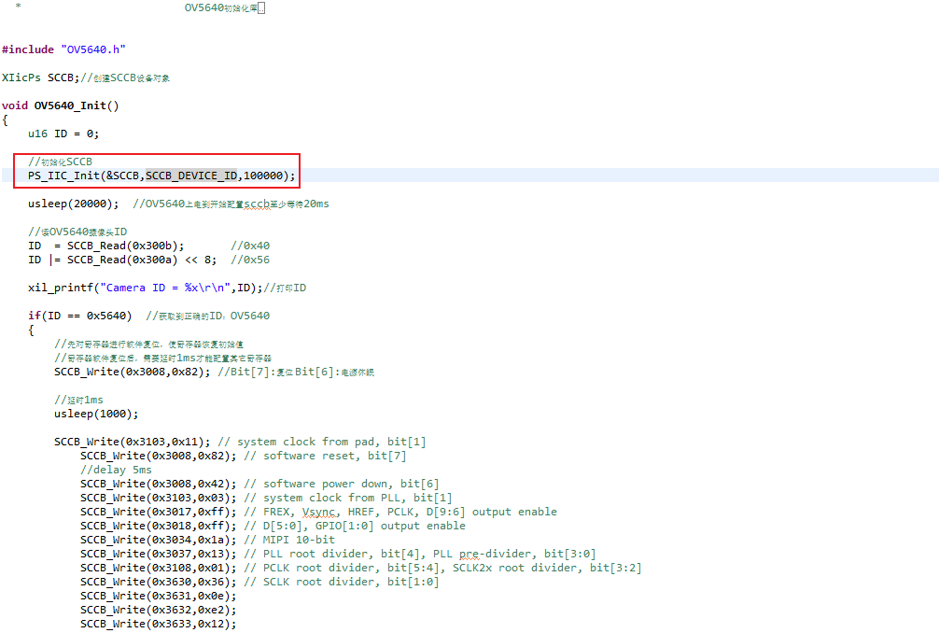Click the SCCB_Write(0x3108,0x01) PCLK line
The width and height of the screenshot is (939, 633).
pyautogui.click(x=158, y=568)
